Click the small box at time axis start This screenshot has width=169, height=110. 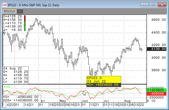4,104
